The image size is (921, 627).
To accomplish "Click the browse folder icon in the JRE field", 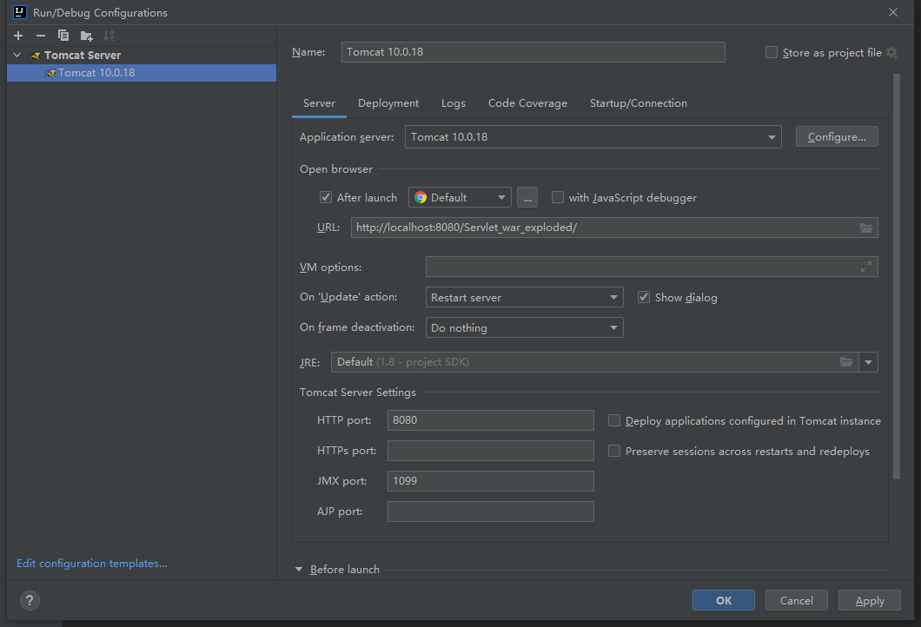I will click(x=845, y=362).
